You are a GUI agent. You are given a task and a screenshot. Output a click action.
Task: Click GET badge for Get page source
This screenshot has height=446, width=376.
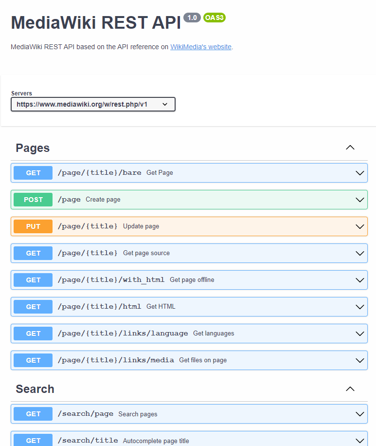click(33, 253)
